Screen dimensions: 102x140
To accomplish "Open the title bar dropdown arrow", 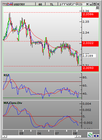I will point(87,4).
